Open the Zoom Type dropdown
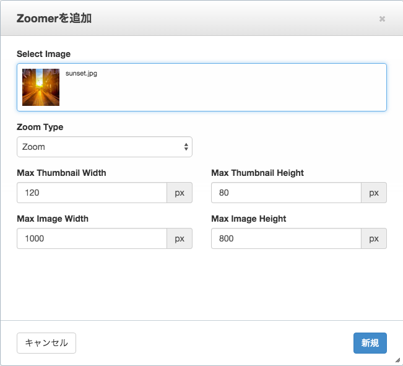This screenshot has width=403, height=366. click(105, 147)
